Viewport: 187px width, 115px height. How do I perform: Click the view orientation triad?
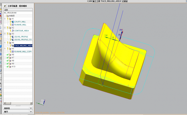(41, 102)
